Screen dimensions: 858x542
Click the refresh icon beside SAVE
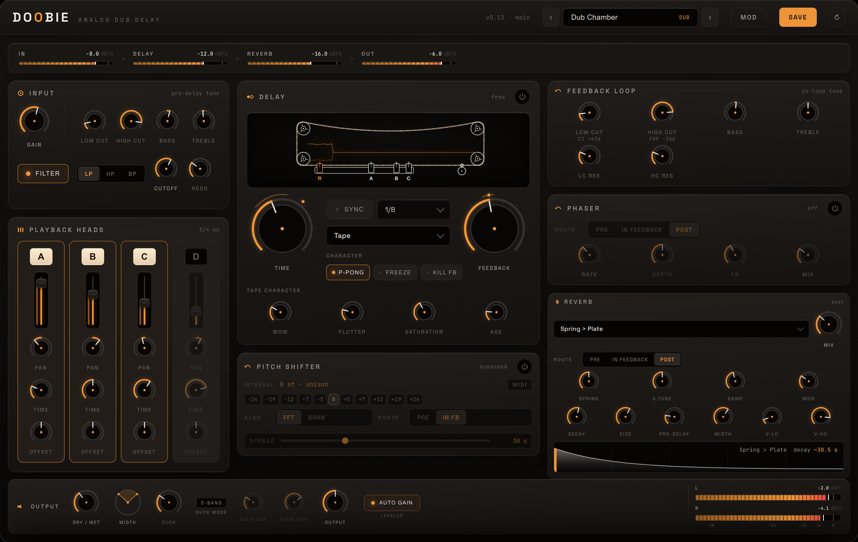(x=837, y=17)
